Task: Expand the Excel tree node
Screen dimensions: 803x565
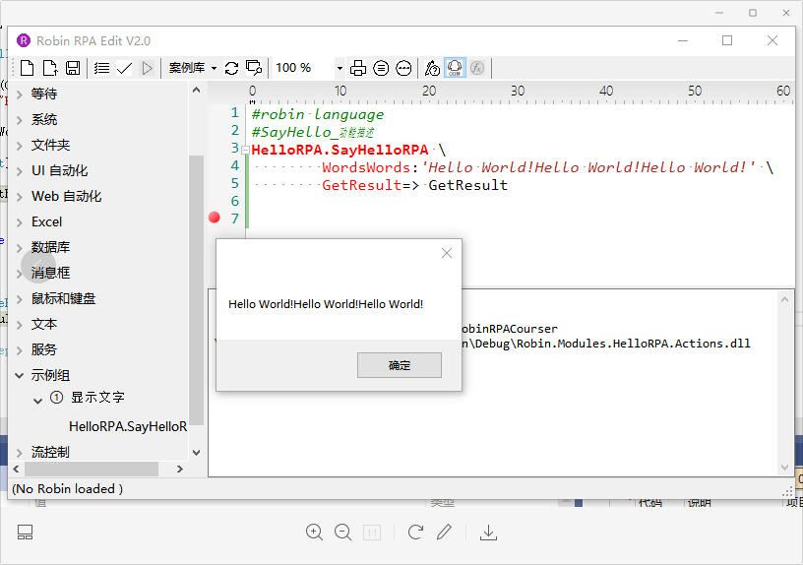Action: (20, 222)
